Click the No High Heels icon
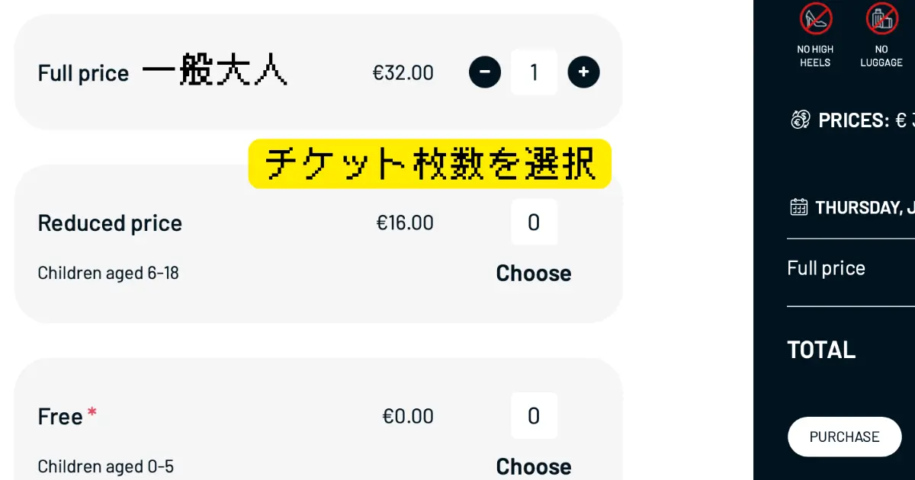This screenshot has height=480, width=915. coord(816,18)
